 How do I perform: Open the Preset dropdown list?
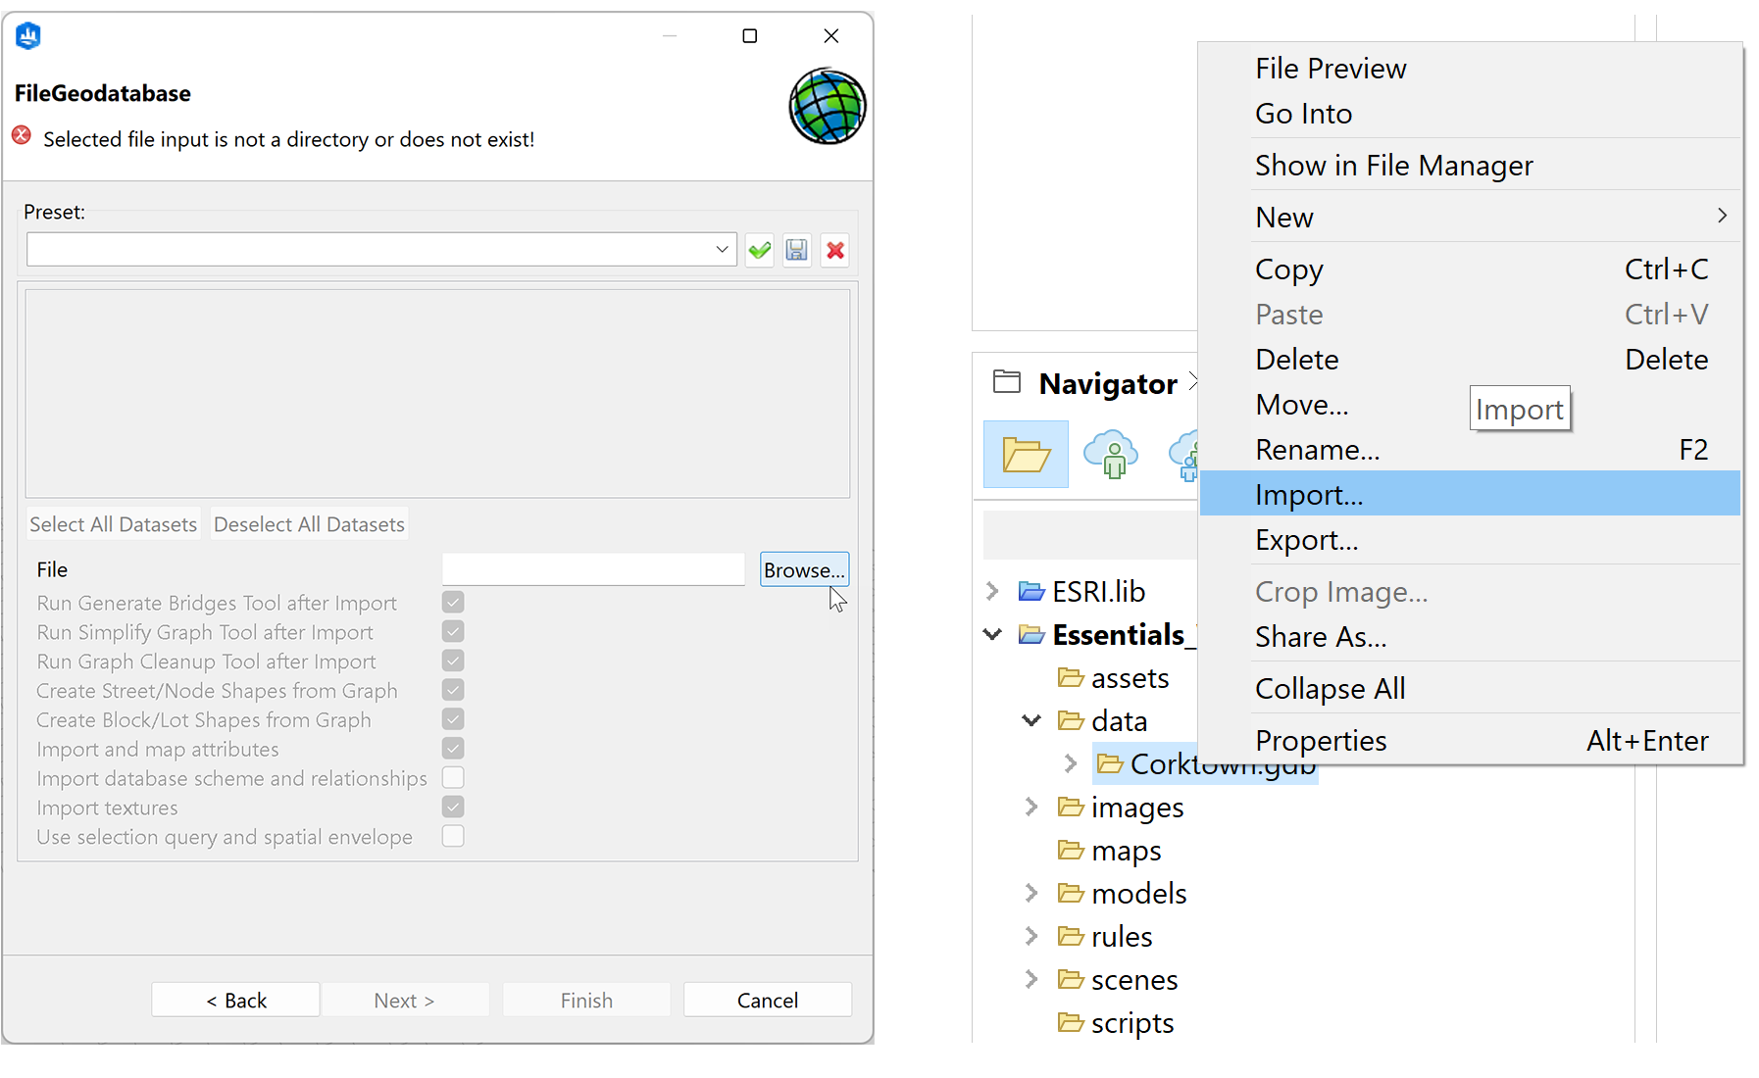[721, 249]
